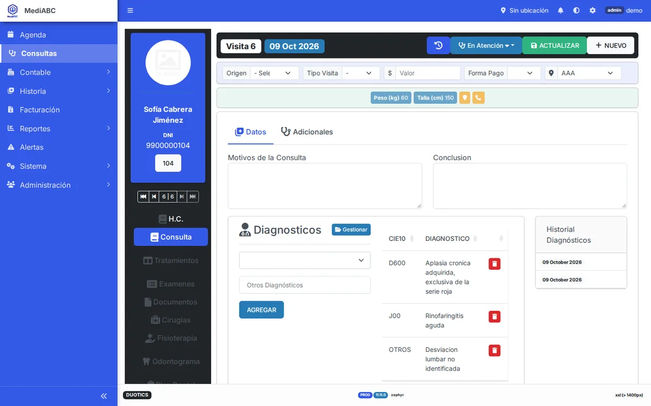The width and height of the screenshot is (651, 406).
Task: Switch to the Datos tab
Action: coord(251,132)
